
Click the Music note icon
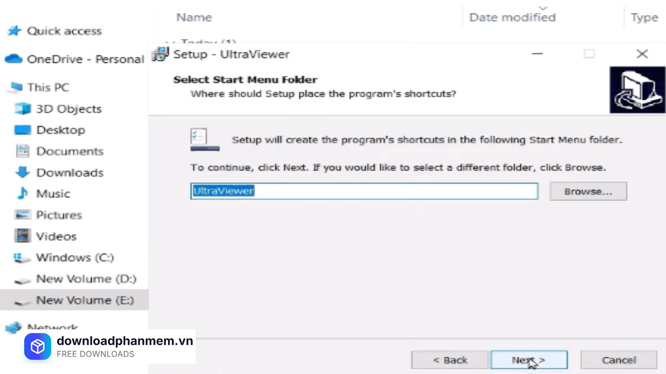coord(23,194)
